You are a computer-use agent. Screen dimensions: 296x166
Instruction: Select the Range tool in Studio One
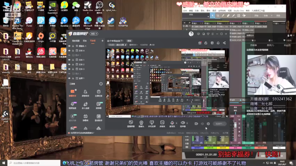[x=218, y=15]
